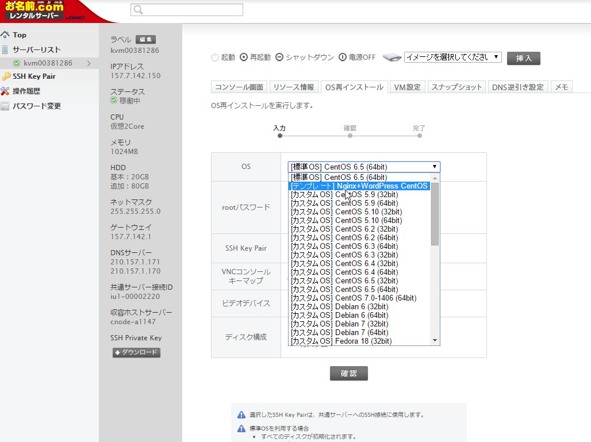Click the shared server ID iu1-00002220

tap(135, 297)
